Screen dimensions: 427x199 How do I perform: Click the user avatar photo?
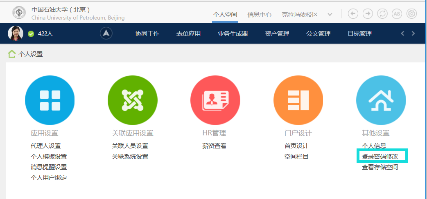pos(16,33)
